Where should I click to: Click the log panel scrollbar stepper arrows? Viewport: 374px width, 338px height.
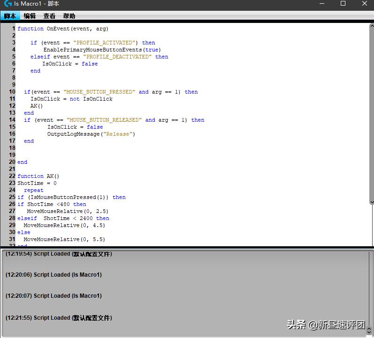pyautogui.click(x=369, y=331)
